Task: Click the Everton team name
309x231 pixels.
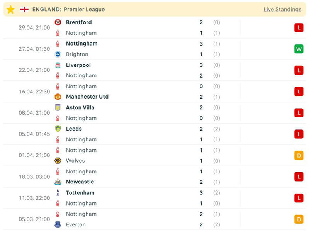Action: pos(76,224)
